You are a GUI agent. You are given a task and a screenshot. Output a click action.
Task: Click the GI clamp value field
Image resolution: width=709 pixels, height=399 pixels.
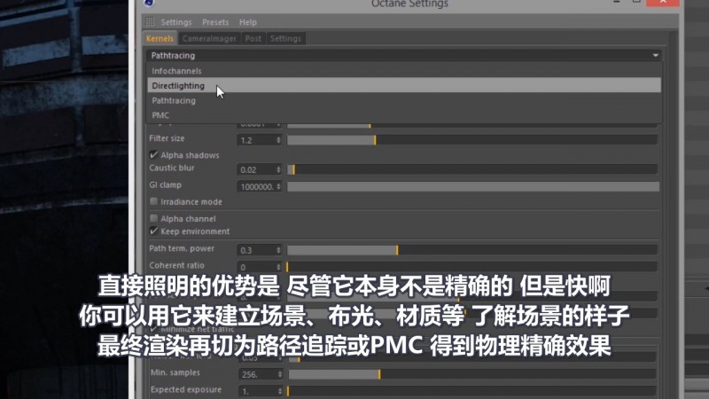pos(256,186)
